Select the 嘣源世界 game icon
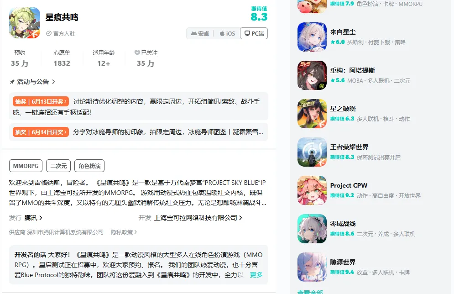 pyautogui.click(x=312, y=267)
